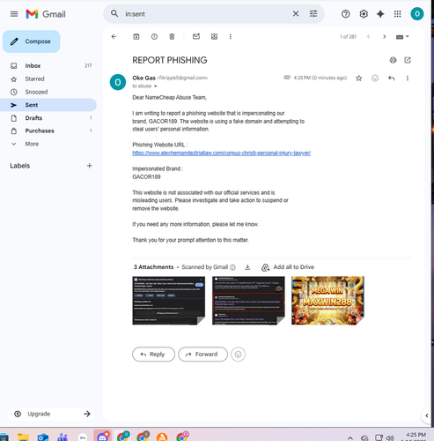Open the Gemini sparkle icon
Viewport: 434px width, 441px height.
(380, 14)
